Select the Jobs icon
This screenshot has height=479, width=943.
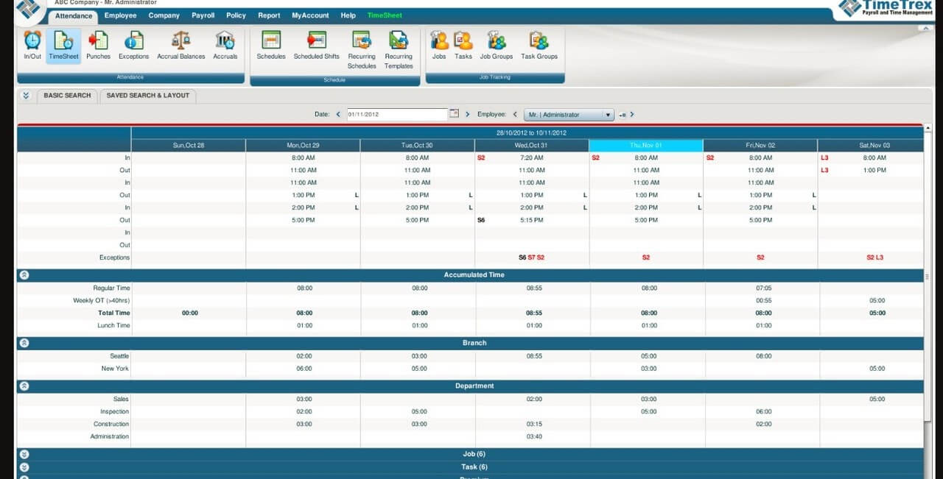(440, 44)
